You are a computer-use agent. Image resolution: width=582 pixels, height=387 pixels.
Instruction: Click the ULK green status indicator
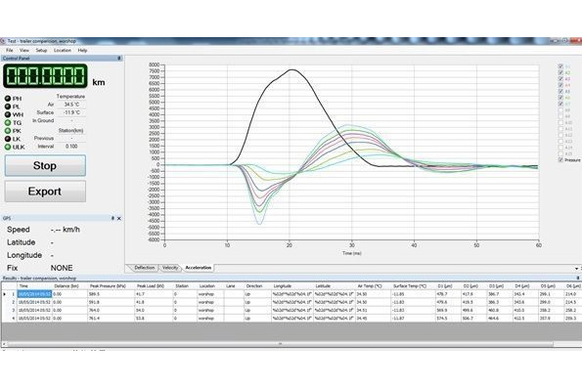[x=8, y=147]
